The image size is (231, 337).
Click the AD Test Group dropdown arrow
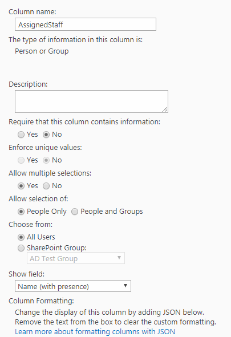(x=119, y=258)
